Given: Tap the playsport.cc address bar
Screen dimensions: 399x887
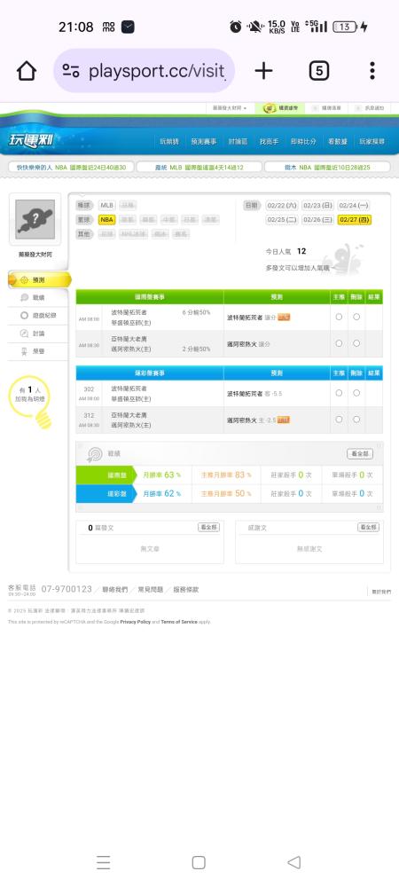Looking at the screenshot, I should (x=145, y=71).
